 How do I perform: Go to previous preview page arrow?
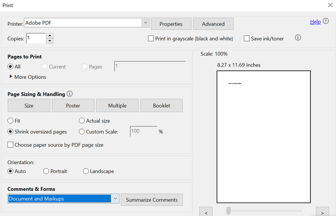pos(206,212)
